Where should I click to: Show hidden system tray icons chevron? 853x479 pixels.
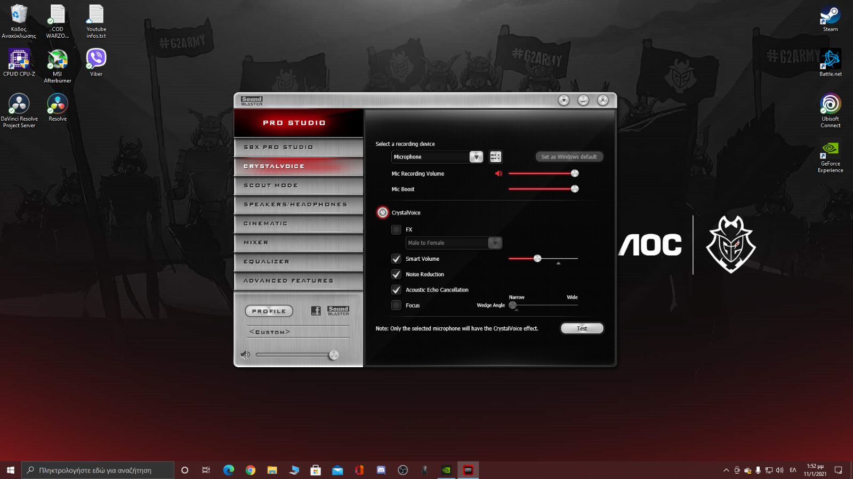click(x=726, y=470)
